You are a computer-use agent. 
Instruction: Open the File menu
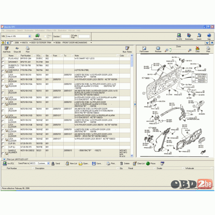pos(3,31)
